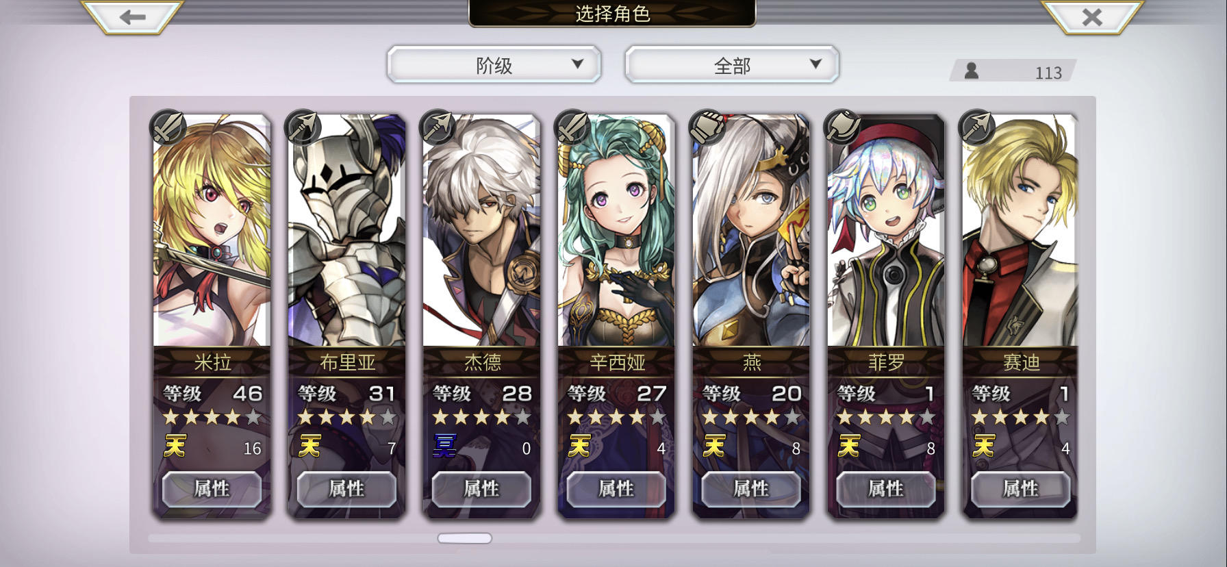Click the gauntlet fist icon on 燕's card
Viewport: 1227px width, 567px height.
pos(707,126)
